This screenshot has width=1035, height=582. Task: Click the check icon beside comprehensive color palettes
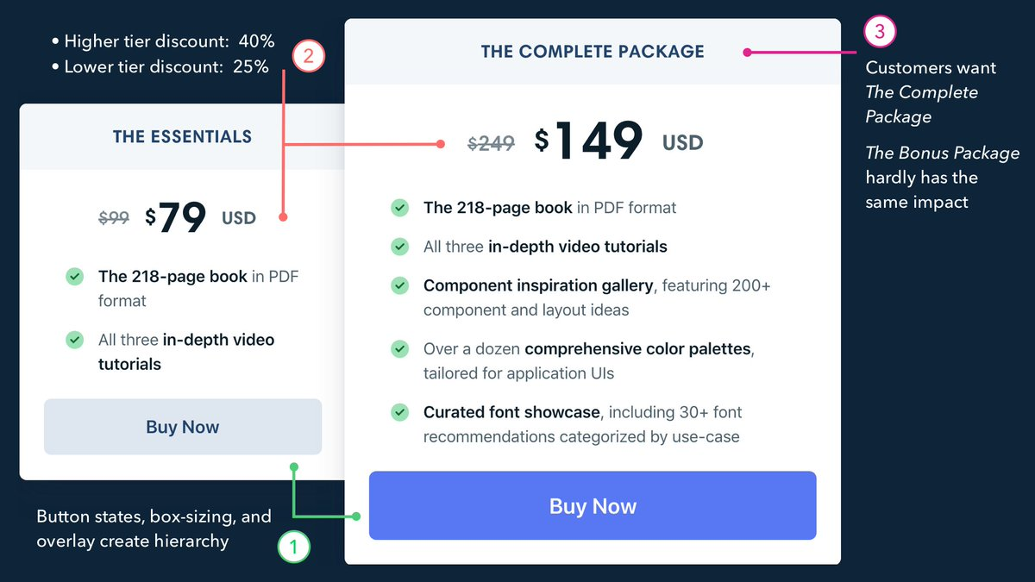[399, 349]
